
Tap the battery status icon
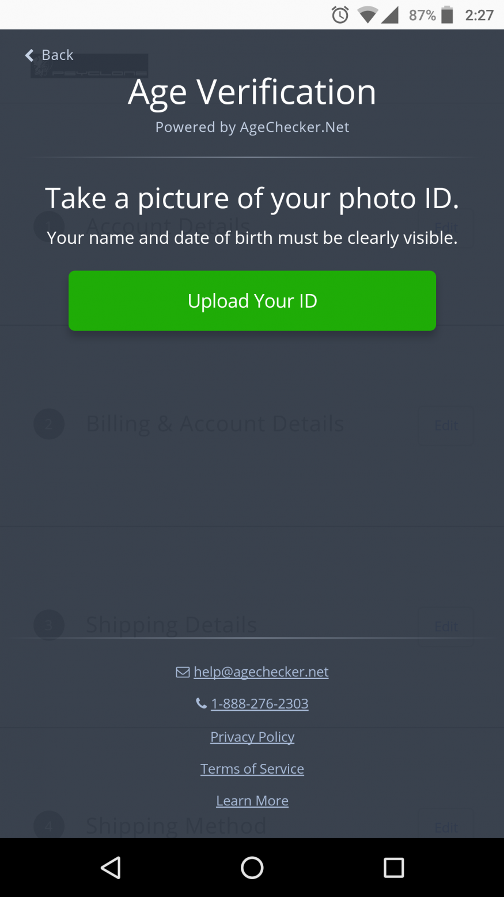[x=448, y=15]
